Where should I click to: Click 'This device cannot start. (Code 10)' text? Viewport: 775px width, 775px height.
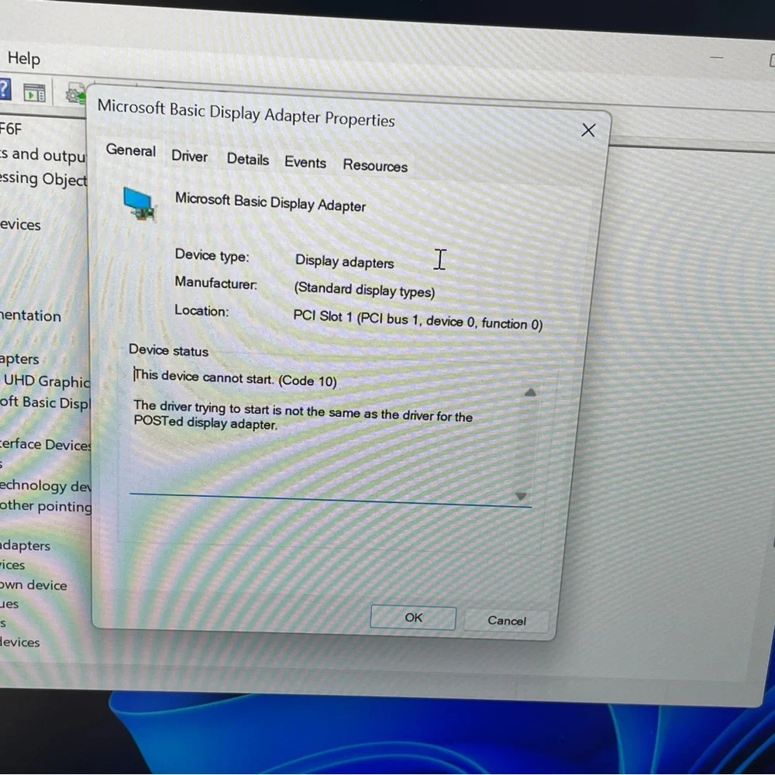tap(236, 378)
